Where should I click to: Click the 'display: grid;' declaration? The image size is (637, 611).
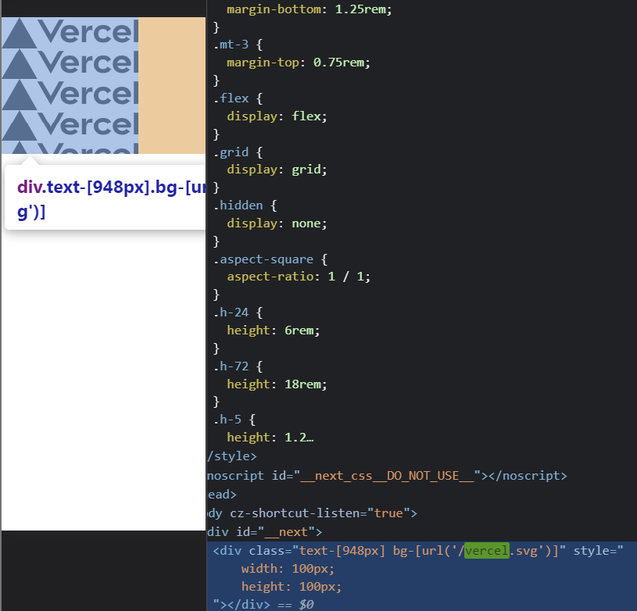coord(277,170)
